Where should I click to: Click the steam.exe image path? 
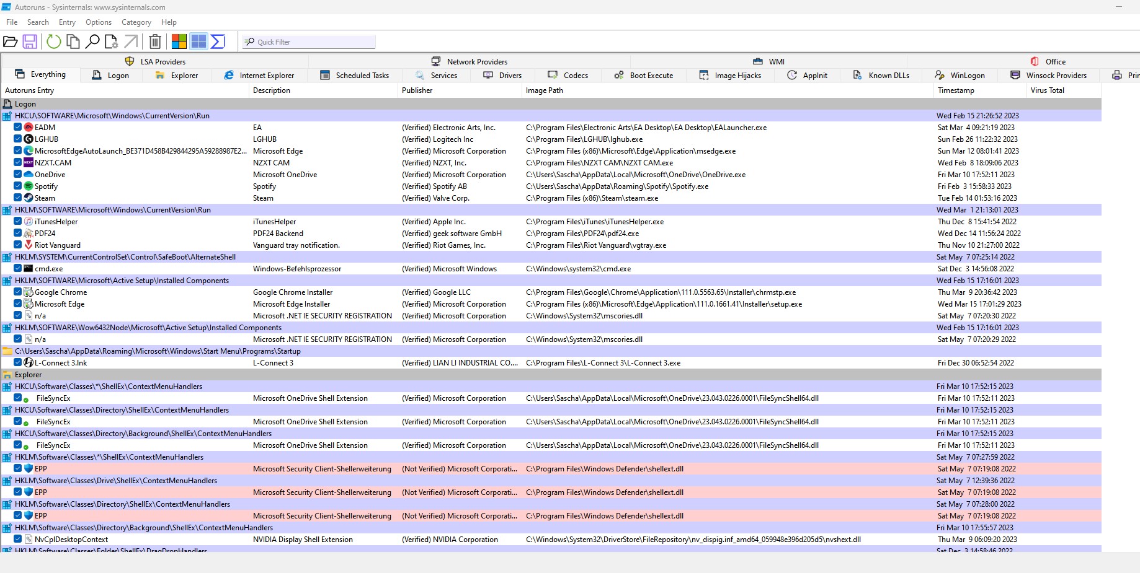[x=592, y=198]
